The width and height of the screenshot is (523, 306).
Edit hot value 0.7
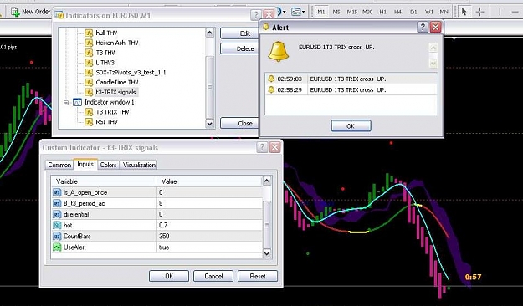209,226
